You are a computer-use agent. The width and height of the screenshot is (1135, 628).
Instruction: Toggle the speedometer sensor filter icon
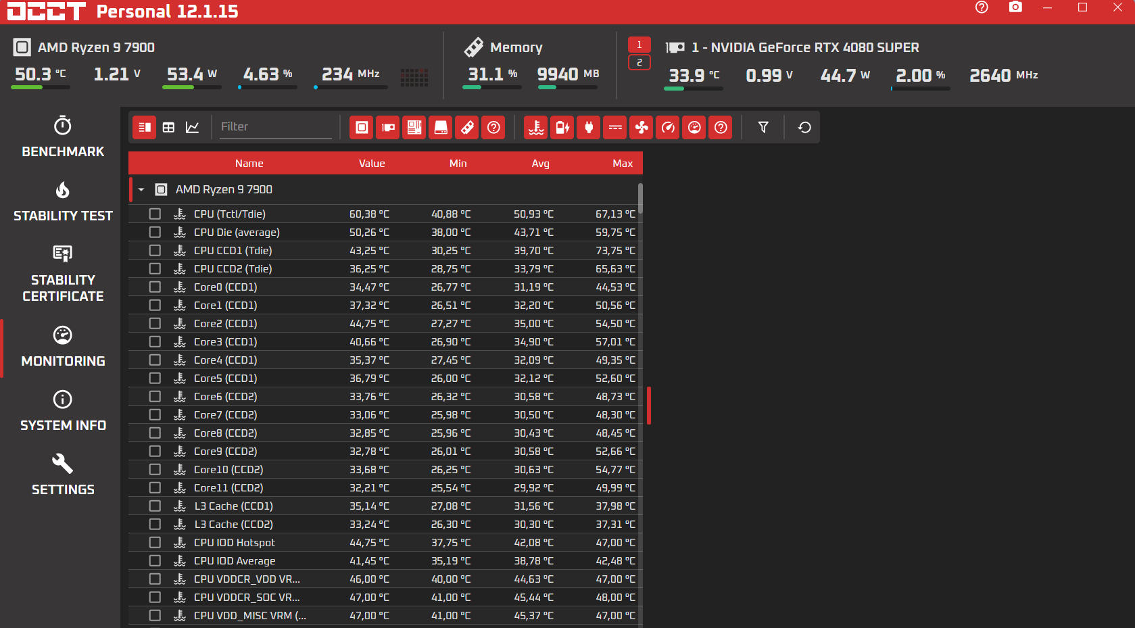[x=668, y=127]
